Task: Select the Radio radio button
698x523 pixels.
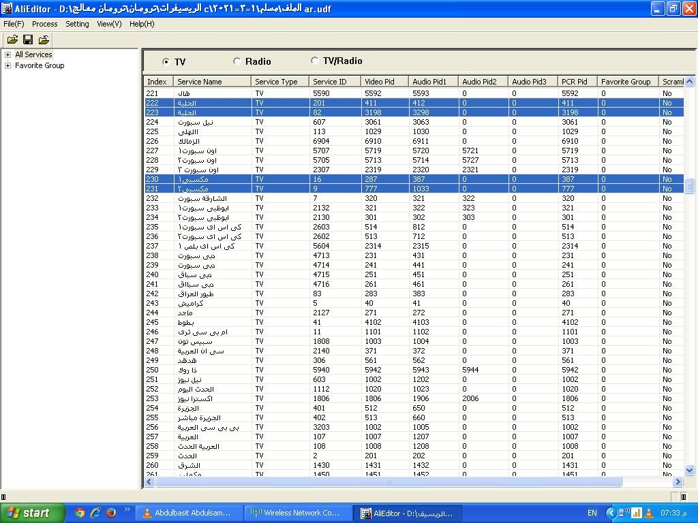Action: (x=237, y=61)
